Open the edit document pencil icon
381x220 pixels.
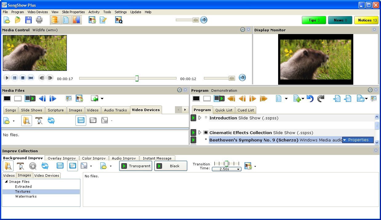point(103,20)
